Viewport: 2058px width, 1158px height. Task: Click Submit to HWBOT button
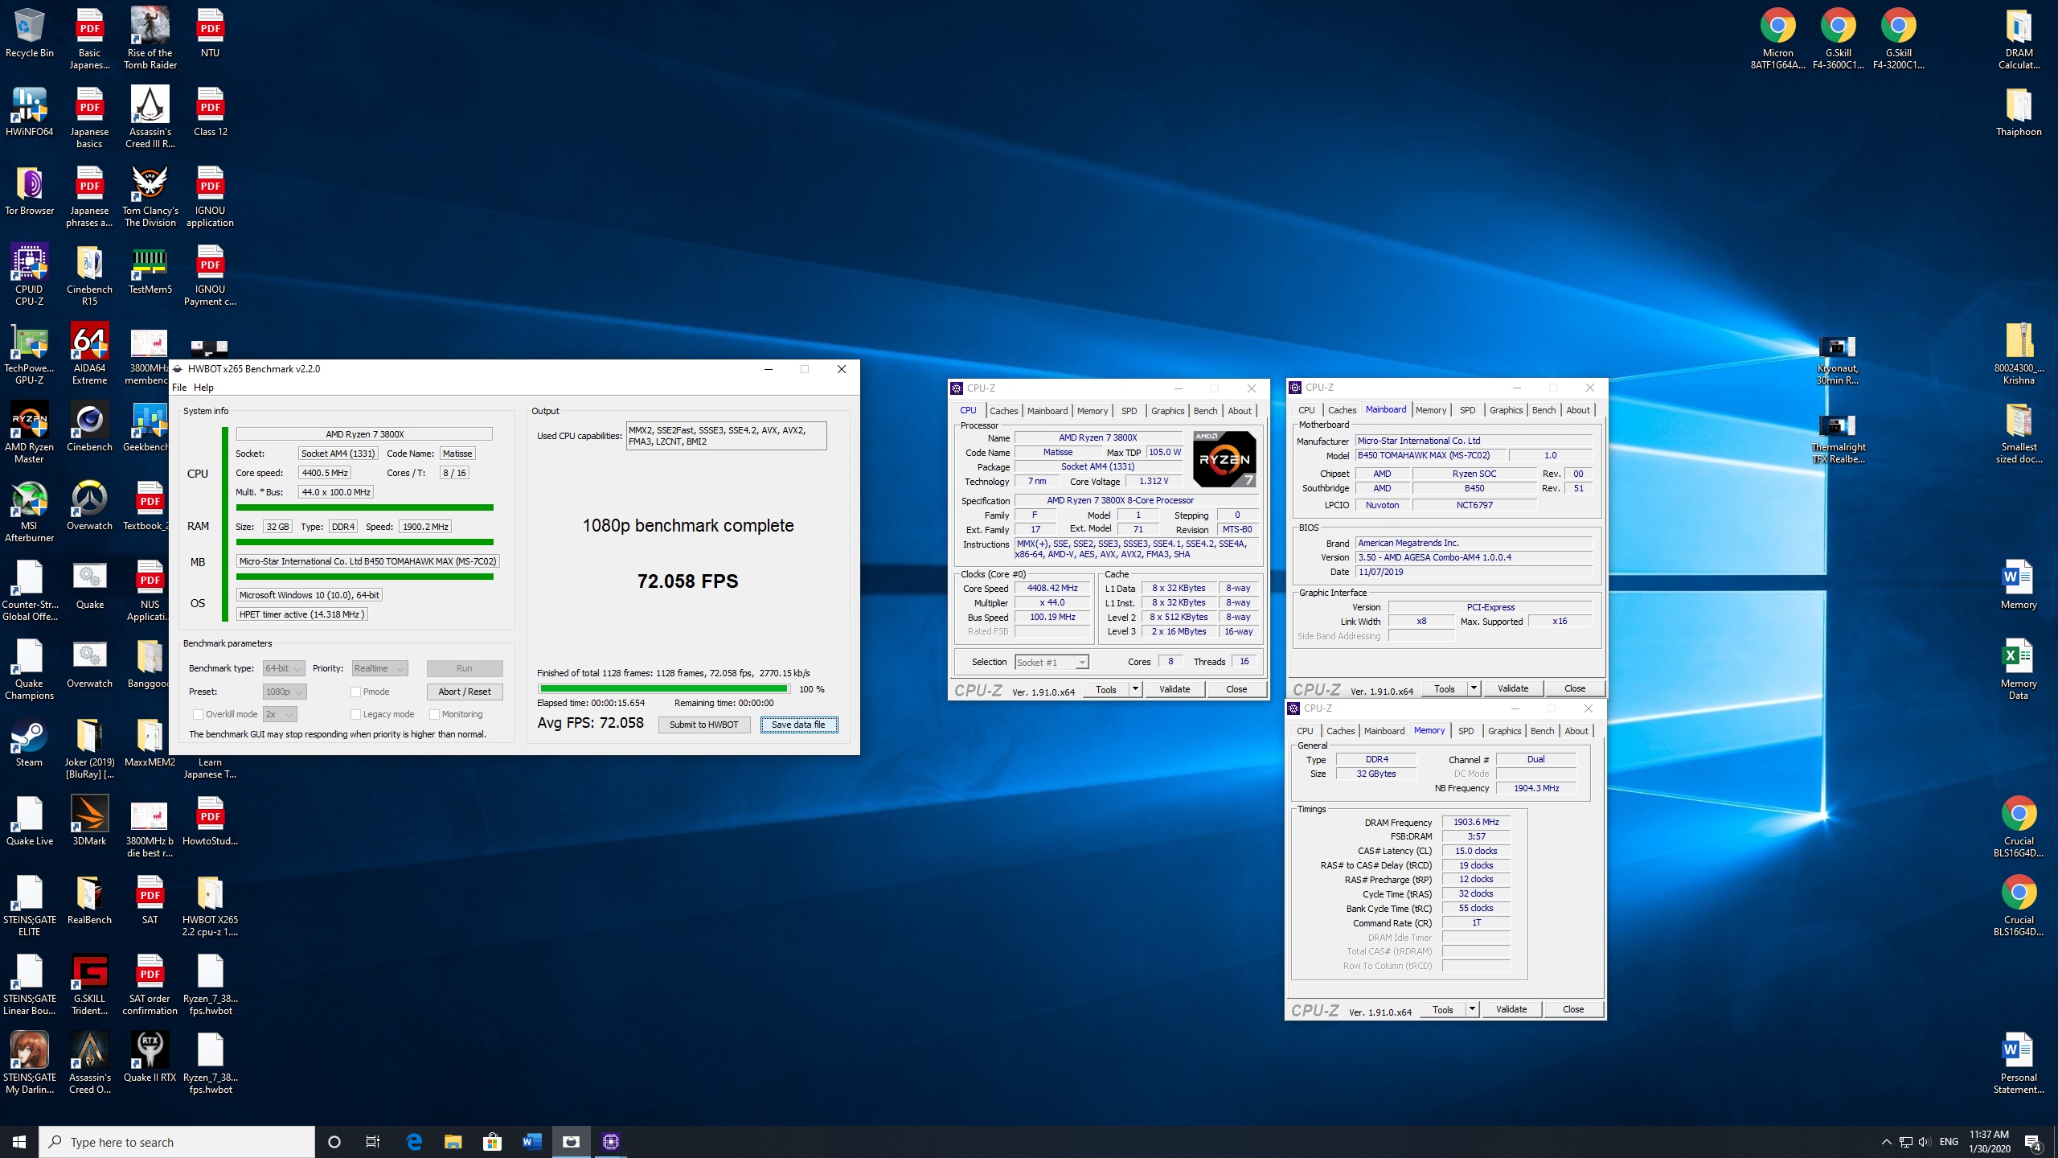pos(704,725)
